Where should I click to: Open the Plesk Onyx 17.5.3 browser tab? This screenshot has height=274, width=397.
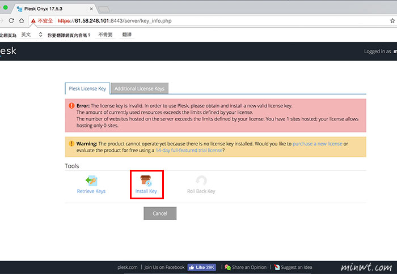[x=53, y=9]
